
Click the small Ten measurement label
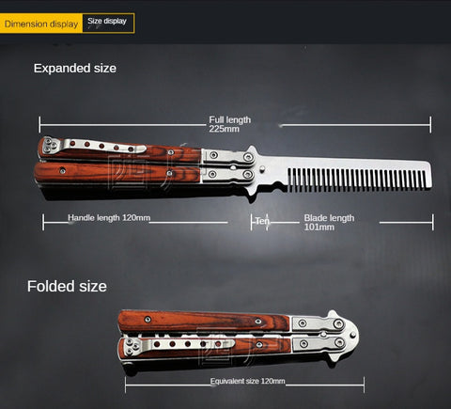pyautogui.click(x=262, y=221)
